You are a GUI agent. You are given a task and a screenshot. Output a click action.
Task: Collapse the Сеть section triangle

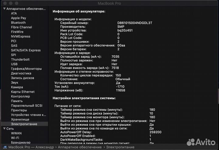click(4, 128)
